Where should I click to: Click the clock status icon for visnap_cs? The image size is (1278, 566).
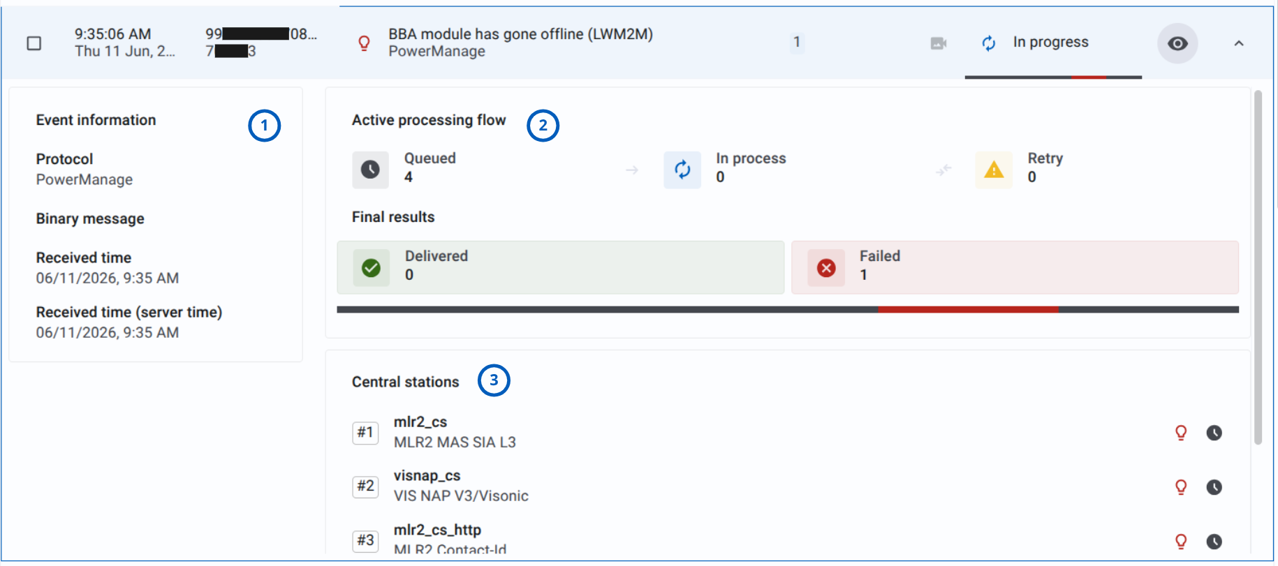click(x=1214, y=487)
